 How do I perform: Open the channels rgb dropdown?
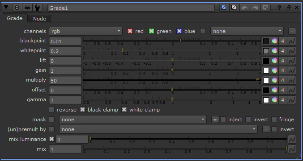85,31
